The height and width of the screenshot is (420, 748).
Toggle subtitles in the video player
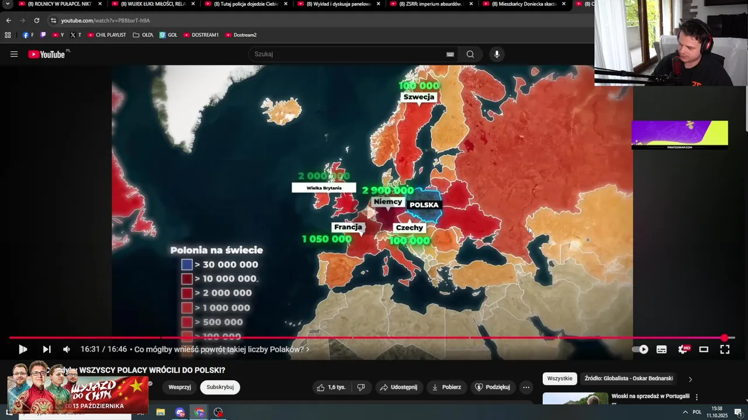(x=662, y=349)
